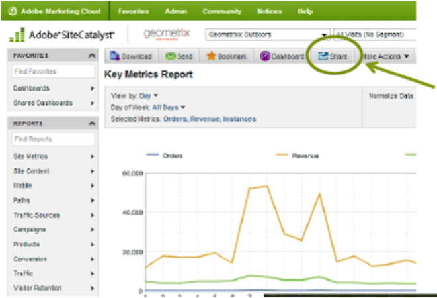Click the Download button label
437x298 pixels.
point(137,56)
